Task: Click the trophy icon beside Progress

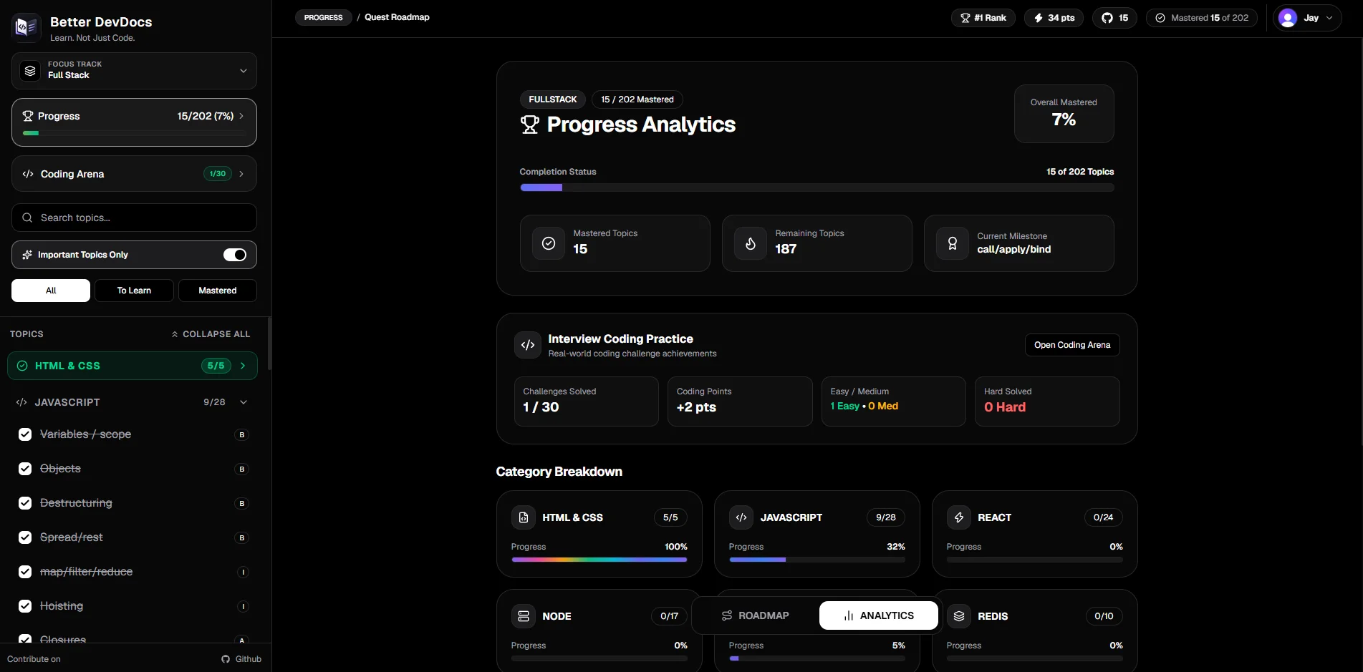Action: click(x=28, y=116)
